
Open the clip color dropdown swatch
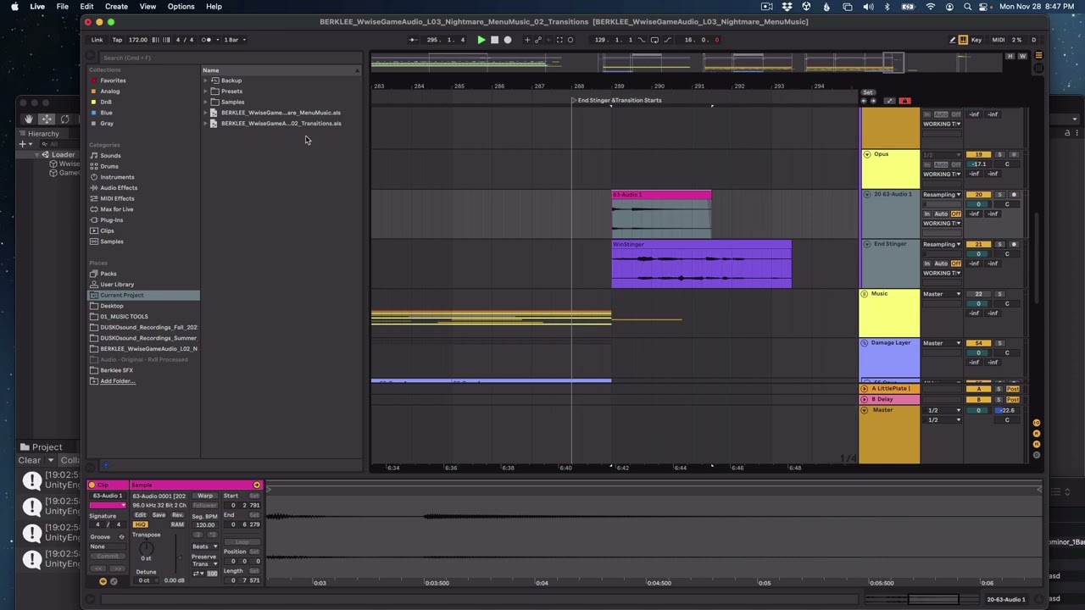[108, 506]
